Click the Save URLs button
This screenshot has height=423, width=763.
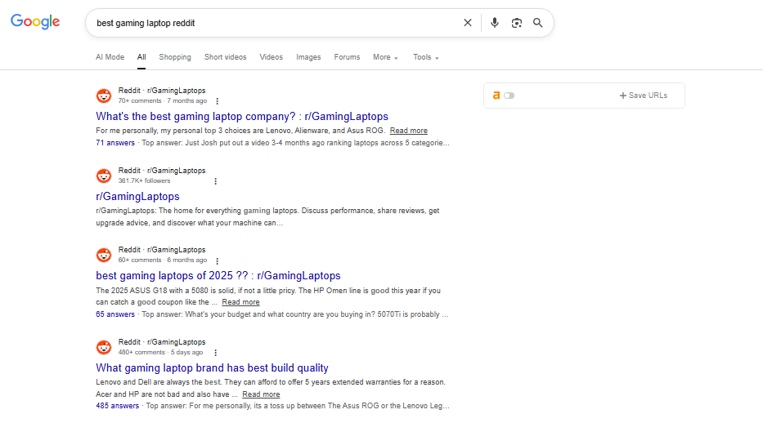[644, 96]
